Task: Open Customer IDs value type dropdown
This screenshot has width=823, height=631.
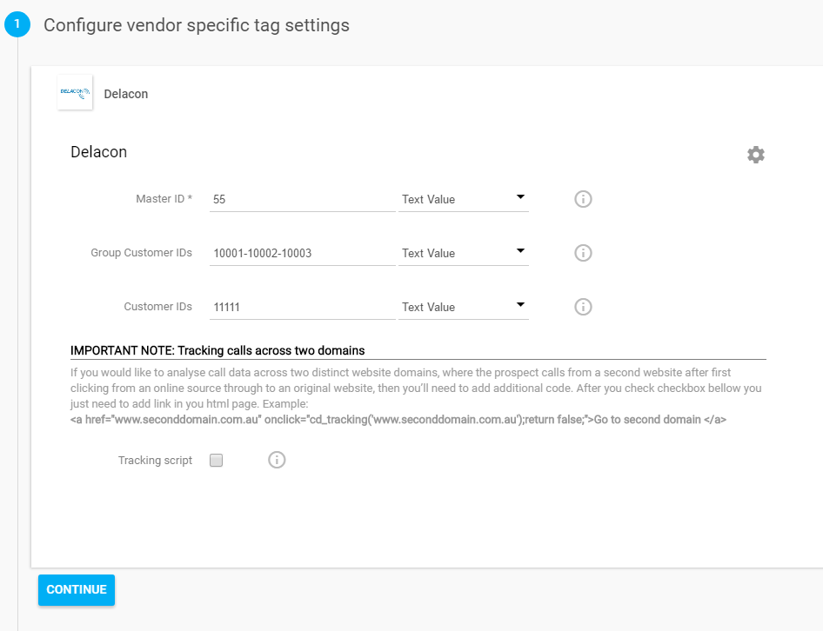Action: [464, 307]
